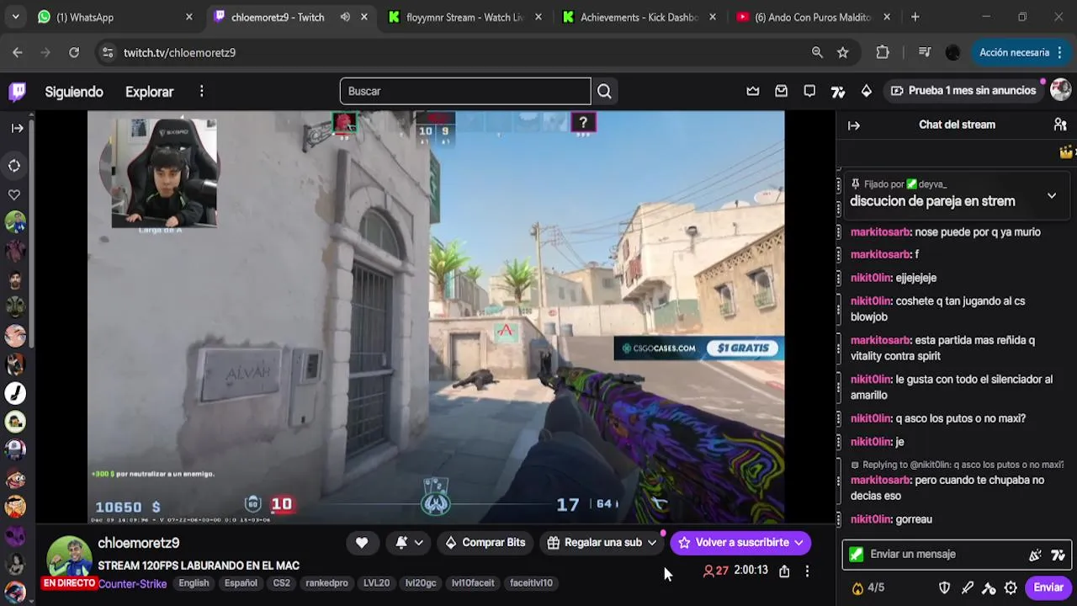The image size is (1077, 606).
Task: Open the Explorar navigation item
Action: point(149,92)
